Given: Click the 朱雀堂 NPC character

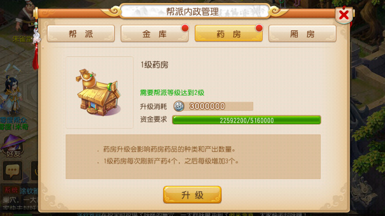Looking at the screenshot, I should click(27, 17).
